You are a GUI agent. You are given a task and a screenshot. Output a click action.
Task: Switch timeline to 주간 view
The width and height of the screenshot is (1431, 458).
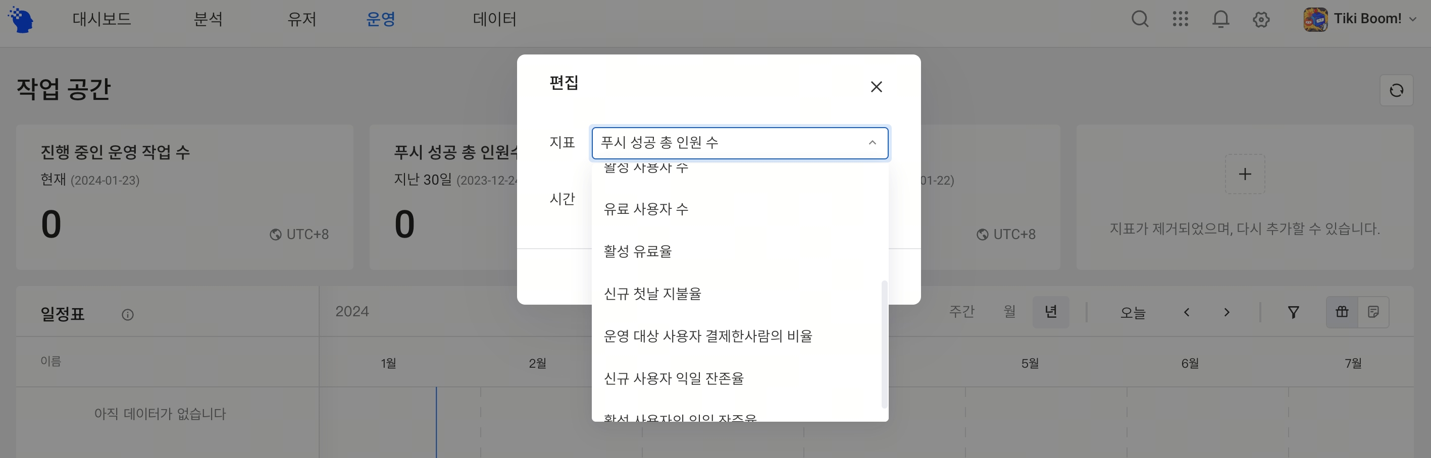pyautogui.click(x=961, y=312)
